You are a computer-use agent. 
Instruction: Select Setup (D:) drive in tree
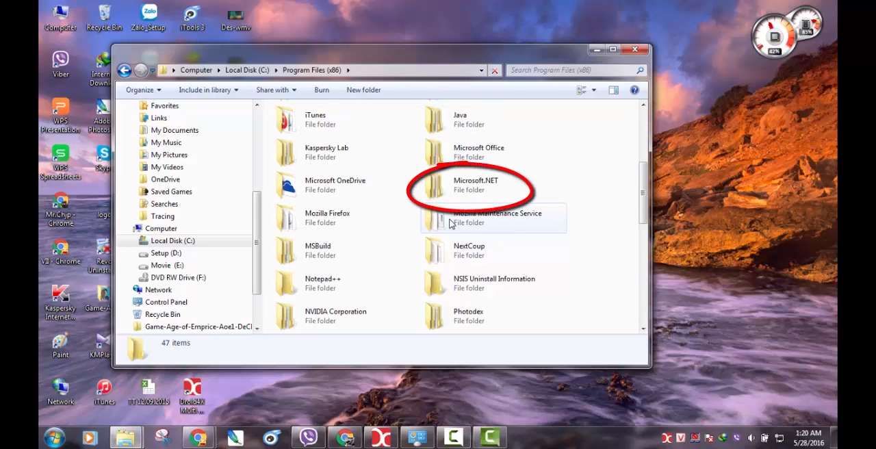[x=166, y=253]
